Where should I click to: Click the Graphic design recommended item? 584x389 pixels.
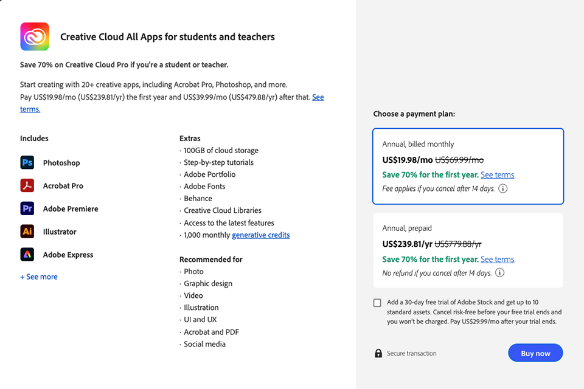coord(208,284)
